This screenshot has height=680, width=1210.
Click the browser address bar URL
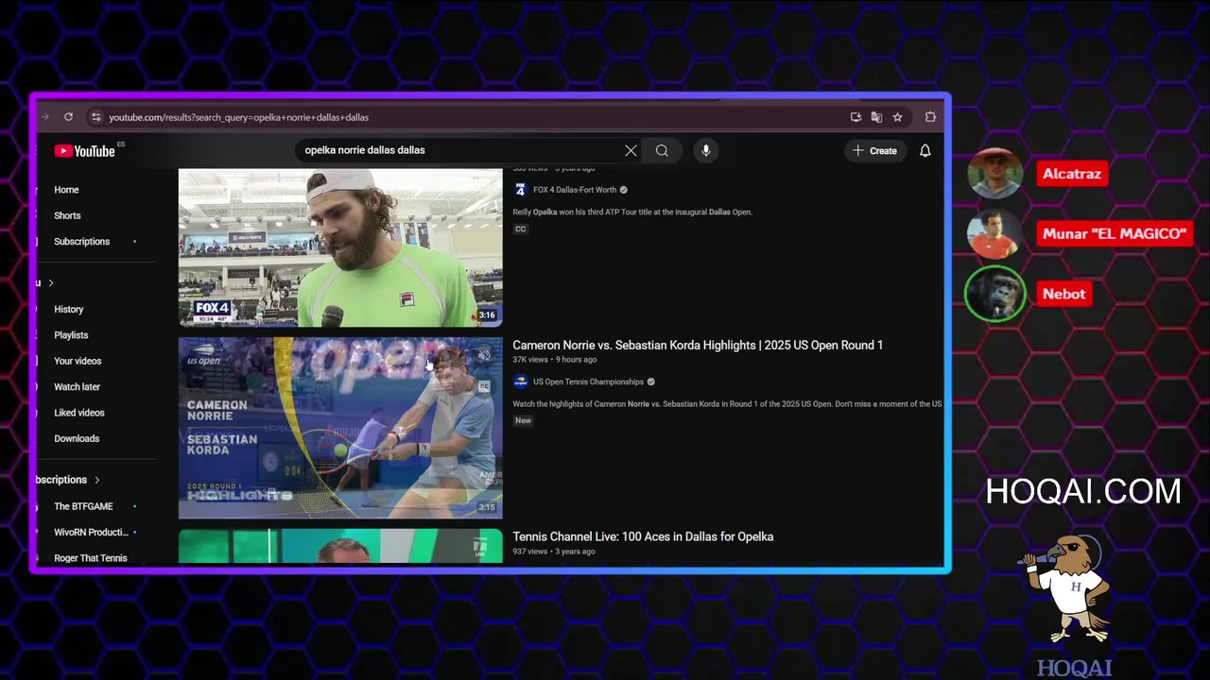tap(238, 117)
